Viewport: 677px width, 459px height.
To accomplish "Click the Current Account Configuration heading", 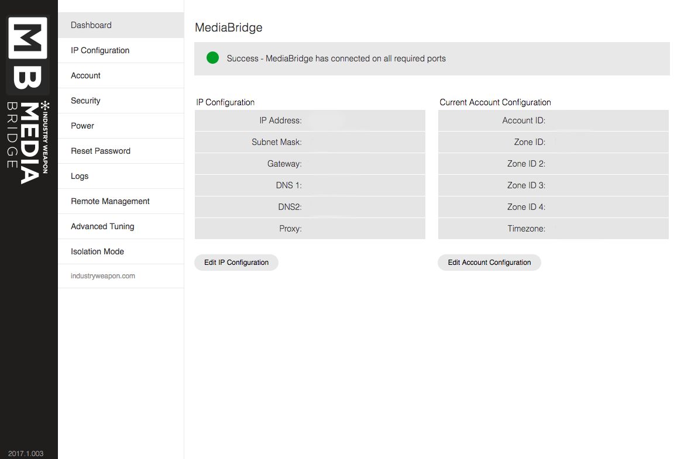I will click(x=495, y=102).
